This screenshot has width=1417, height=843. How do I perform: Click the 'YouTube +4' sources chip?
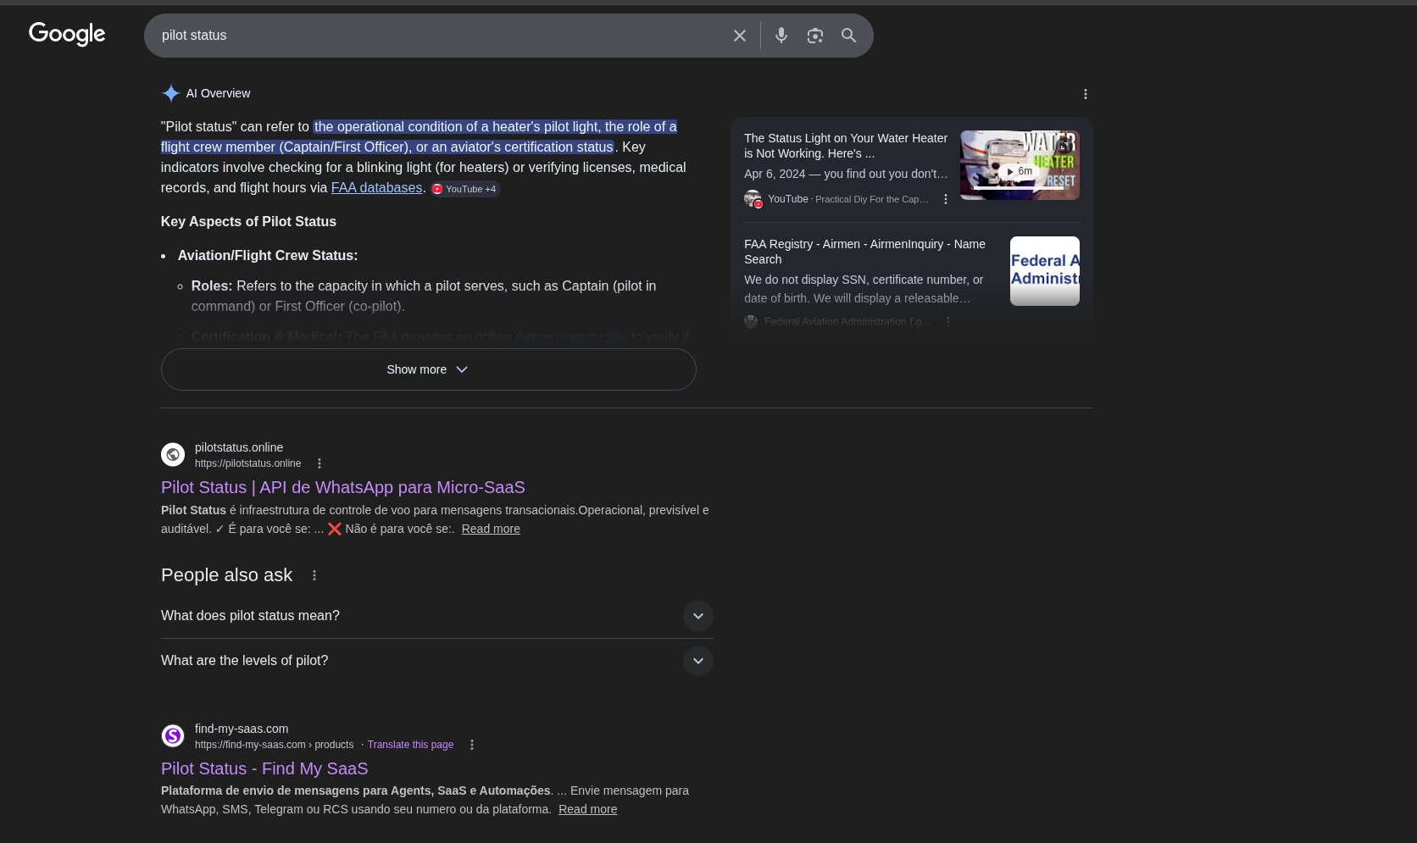[x=464, y=189]
